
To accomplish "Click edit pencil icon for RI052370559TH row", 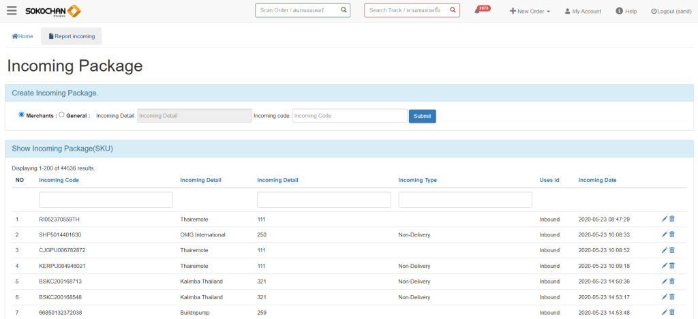I will pyautogui.click(x=665, y=219).
